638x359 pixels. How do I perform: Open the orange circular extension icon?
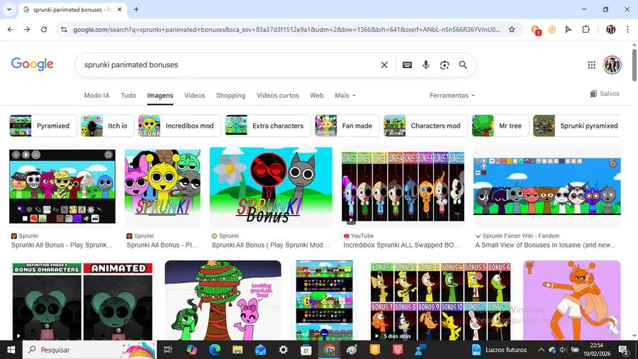(x=552, y=29)
